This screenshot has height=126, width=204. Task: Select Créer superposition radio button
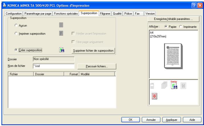point(16,50)
